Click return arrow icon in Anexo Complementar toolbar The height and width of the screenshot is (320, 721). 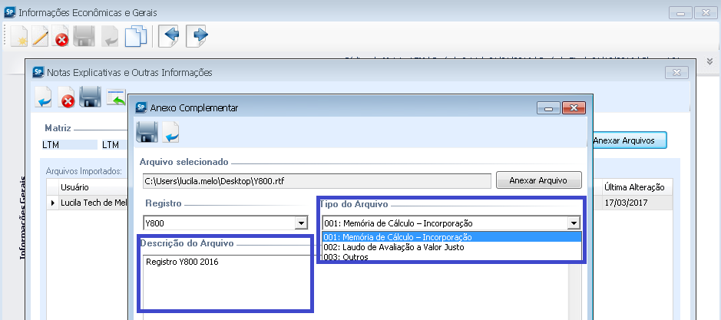(170, 133)
